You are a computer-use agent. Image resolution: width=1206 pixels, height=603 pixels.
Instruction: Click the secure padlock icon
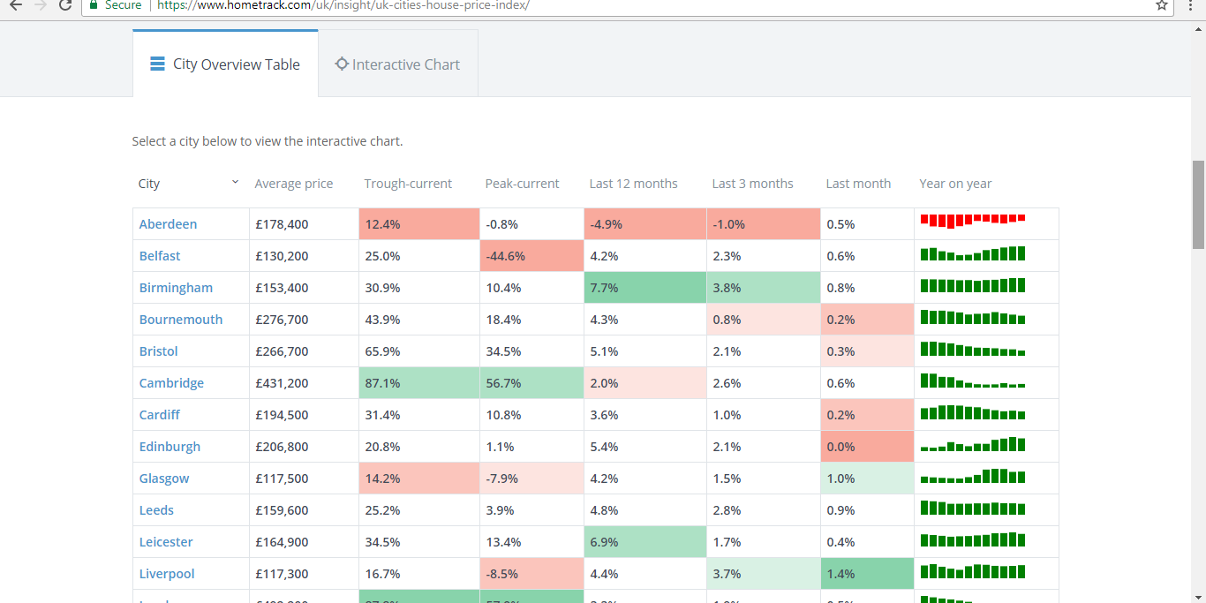pyautogui.click(x=94, y=5)
